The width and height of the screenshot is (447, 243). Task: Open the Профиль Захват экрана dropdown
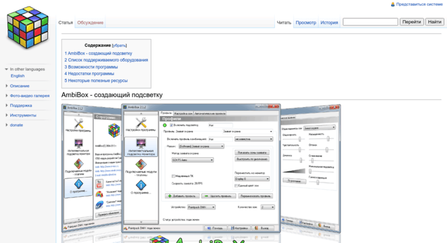(x=247, y=132)
